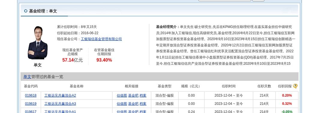Open fund code 019619

(31, 104)
